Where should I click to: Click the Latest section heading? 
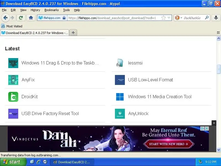(12, 49)
